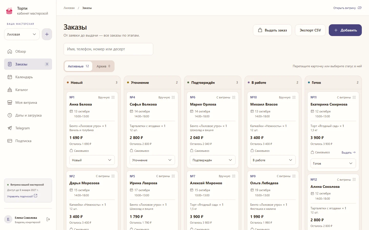Click the drag grip icon on order №7

(234, 176)
